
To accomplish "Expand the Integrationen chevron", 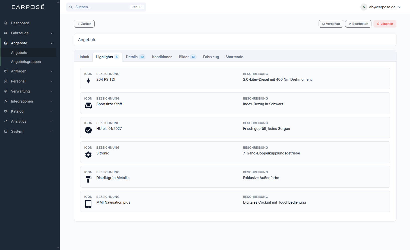I will pyautogui.click(x=51, y=101).
